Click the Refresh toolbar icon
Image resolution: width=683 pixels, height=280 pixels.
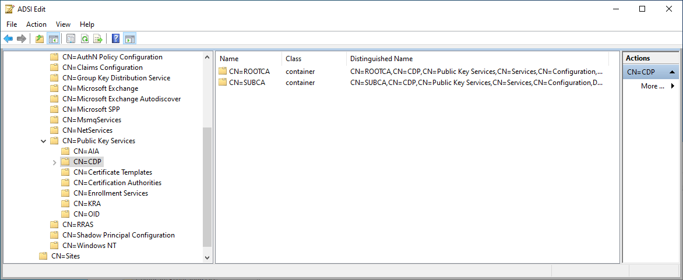(x=85, y=39)
